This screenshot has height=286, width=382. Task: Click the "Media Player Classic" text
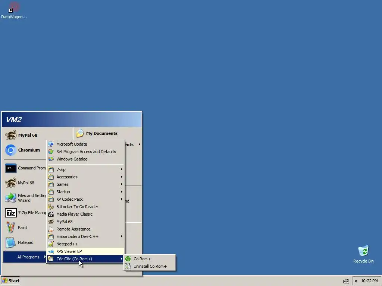(74, 214)
